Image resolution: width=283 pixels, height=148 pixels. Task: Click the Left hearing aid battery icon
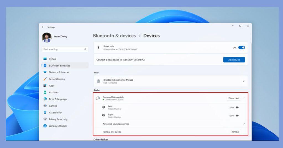point(237,107)
